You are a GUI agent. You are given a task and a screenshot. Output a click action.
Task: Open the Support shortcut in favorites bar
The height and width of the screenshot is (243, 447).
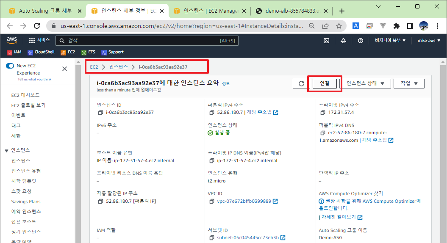pyautogui.click(x=112, y=52)
